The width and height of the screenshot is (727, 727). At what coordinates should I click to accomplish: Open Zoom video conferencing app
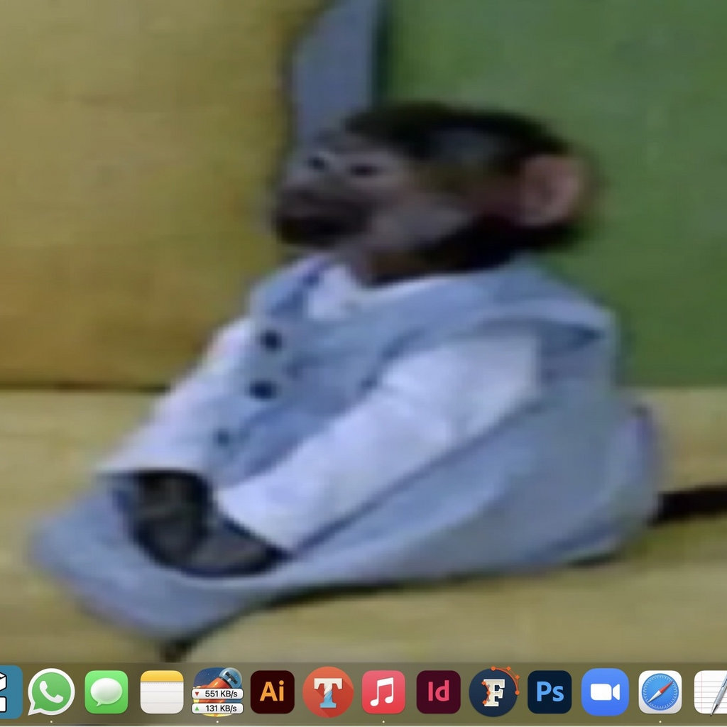tap(605, 692)
